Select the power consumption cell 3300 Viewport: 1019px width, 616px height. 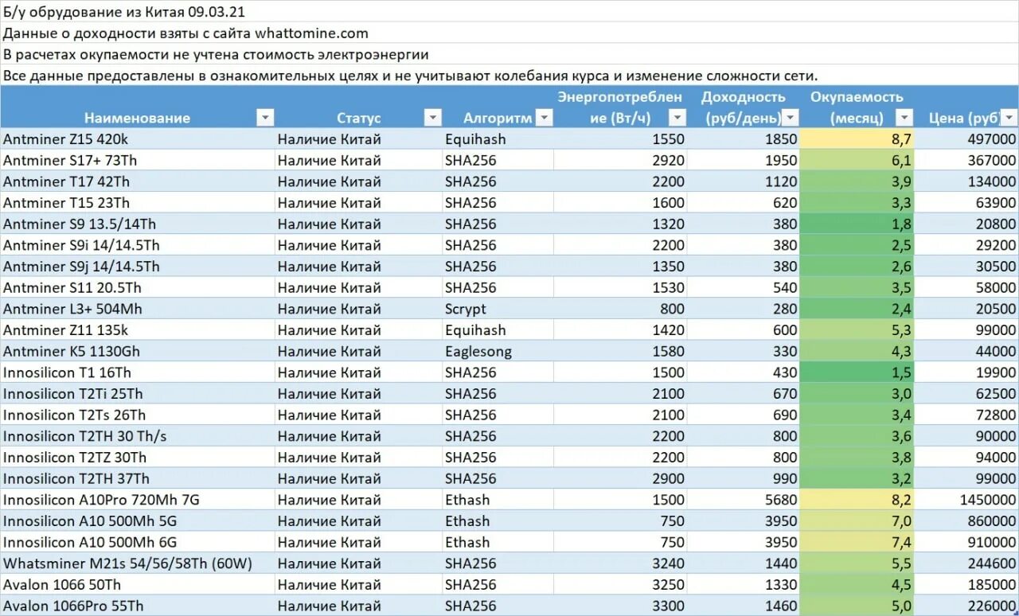click(x=620, y=606)
